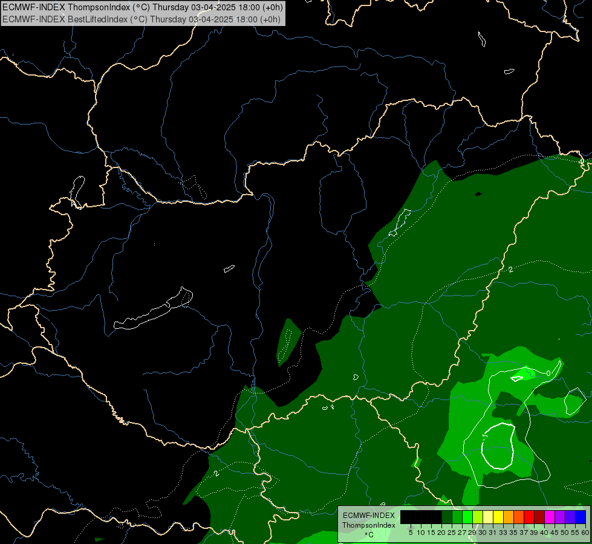This screenshot has width=592, height=544.
Task: Pick the pale yellow 30–31 legend swatch
Action: point(488,517)
